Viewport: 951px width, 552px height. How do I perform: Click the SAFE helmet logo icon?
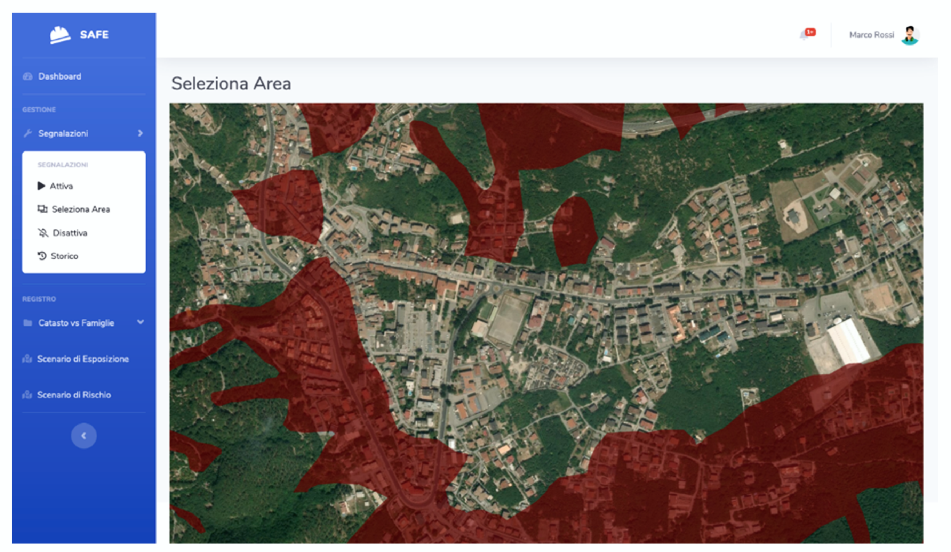point(60,35)
